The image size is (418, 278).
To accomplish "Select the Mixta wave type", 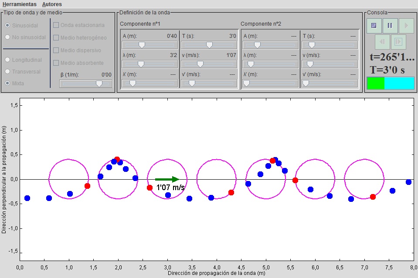I will point(7,83).
